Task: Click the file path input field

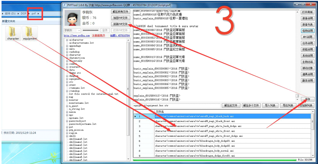Action: [x=177, y=106]
